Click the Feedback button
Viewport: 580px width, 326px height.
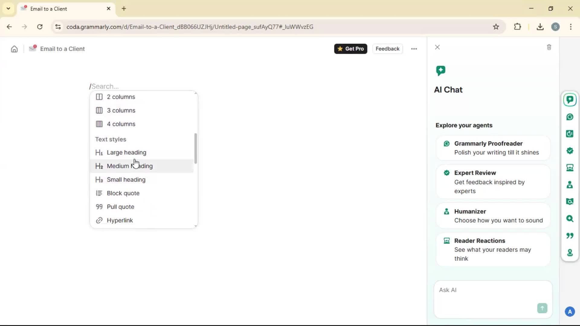[387, 49]
